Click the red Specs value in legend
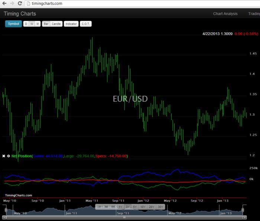This screenshot has width=260, height=221. tap(111, 156)
